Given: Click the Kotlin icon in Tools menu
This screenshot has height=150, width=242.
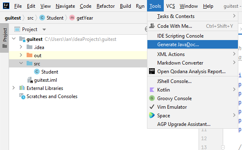Looking at the screenshot, I should pyautogui.click(x=152, y=90).
